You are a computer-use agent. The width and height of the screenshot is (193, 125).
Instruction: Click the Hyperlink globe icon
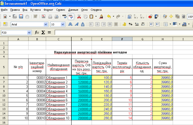[x=129, y=16]
